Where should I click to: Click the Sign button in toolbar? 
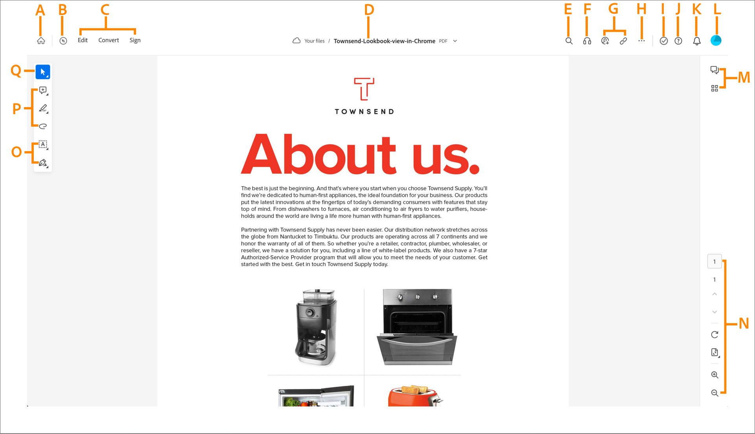(x=134, y=40)
